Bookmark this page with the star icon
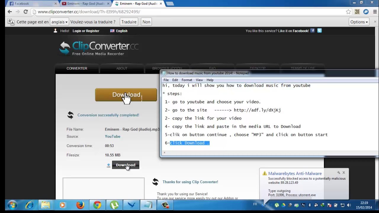Image resolution: width=379 pixels, height=213 pixels. point(348,12)
